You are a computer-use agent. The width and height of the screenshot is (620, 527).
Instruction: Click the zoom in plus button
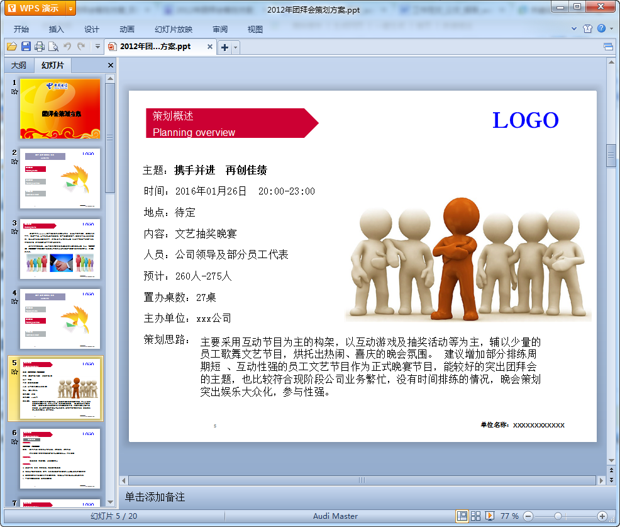(x=602, y=516)
